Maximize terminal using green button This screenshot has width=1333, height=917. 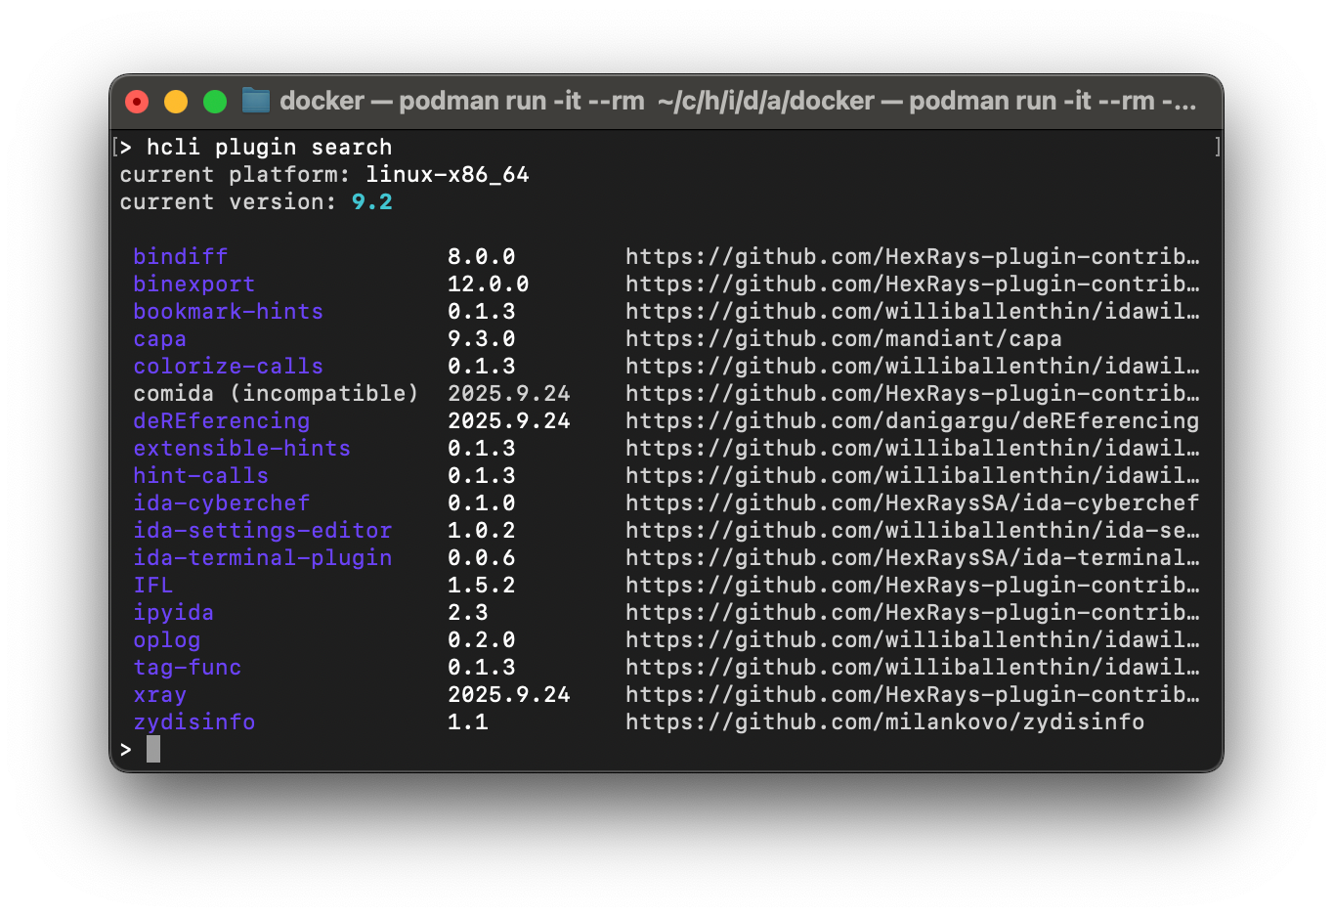[x=215, y=102]
